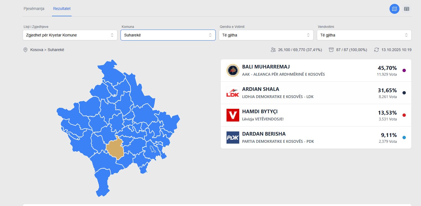This screenshot has height=206, width=421.
Task: Click the Kosova breadcrumb link
Action: tap(36, 50)
